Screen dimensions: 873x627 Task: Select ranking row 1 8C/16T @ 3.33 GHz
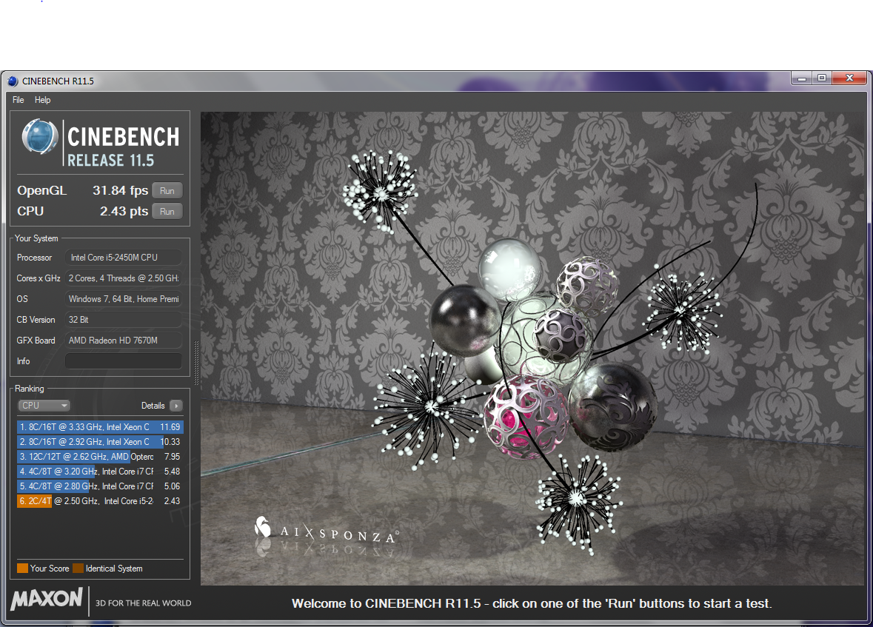click(x=100, y=427)
